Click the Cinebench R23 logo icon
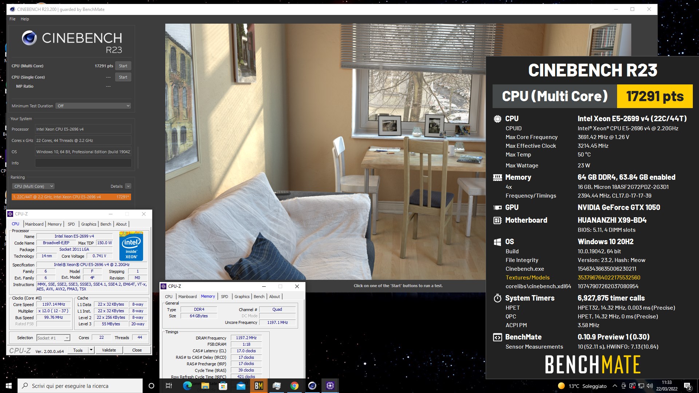Image resolution: width=699 pixels, height=393 pixels. 29,38
